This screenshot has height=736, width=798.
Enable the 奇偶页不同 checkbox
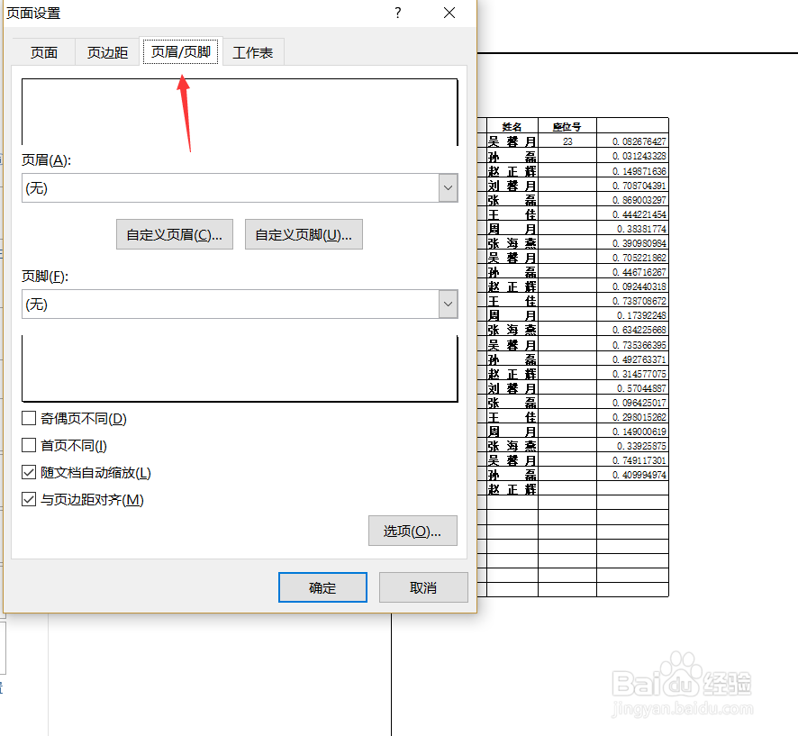28,418
